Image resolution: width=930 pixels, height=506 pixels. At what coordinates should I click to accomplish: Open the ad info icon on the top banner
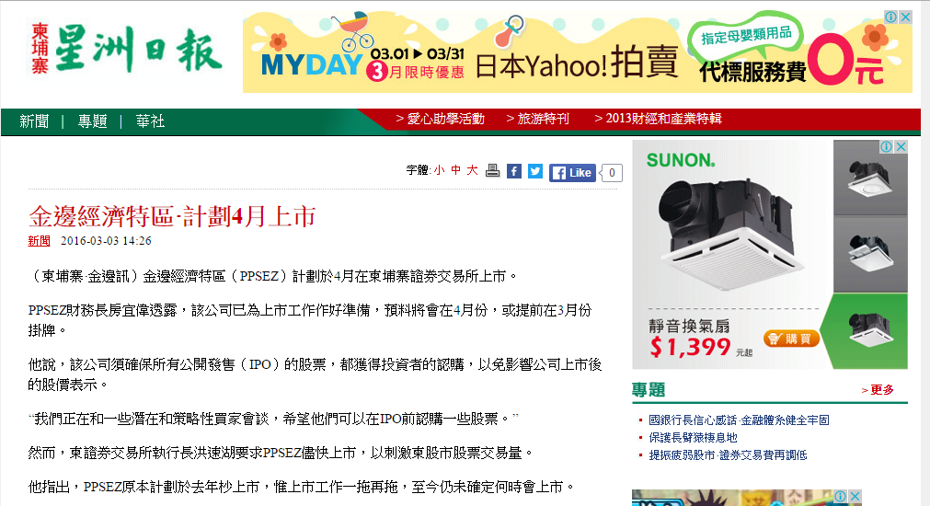click(x=890, y=17)
